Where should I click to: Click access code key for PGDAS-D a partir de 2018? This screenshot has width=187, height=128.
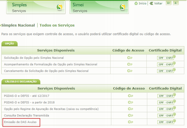point(130,103)
